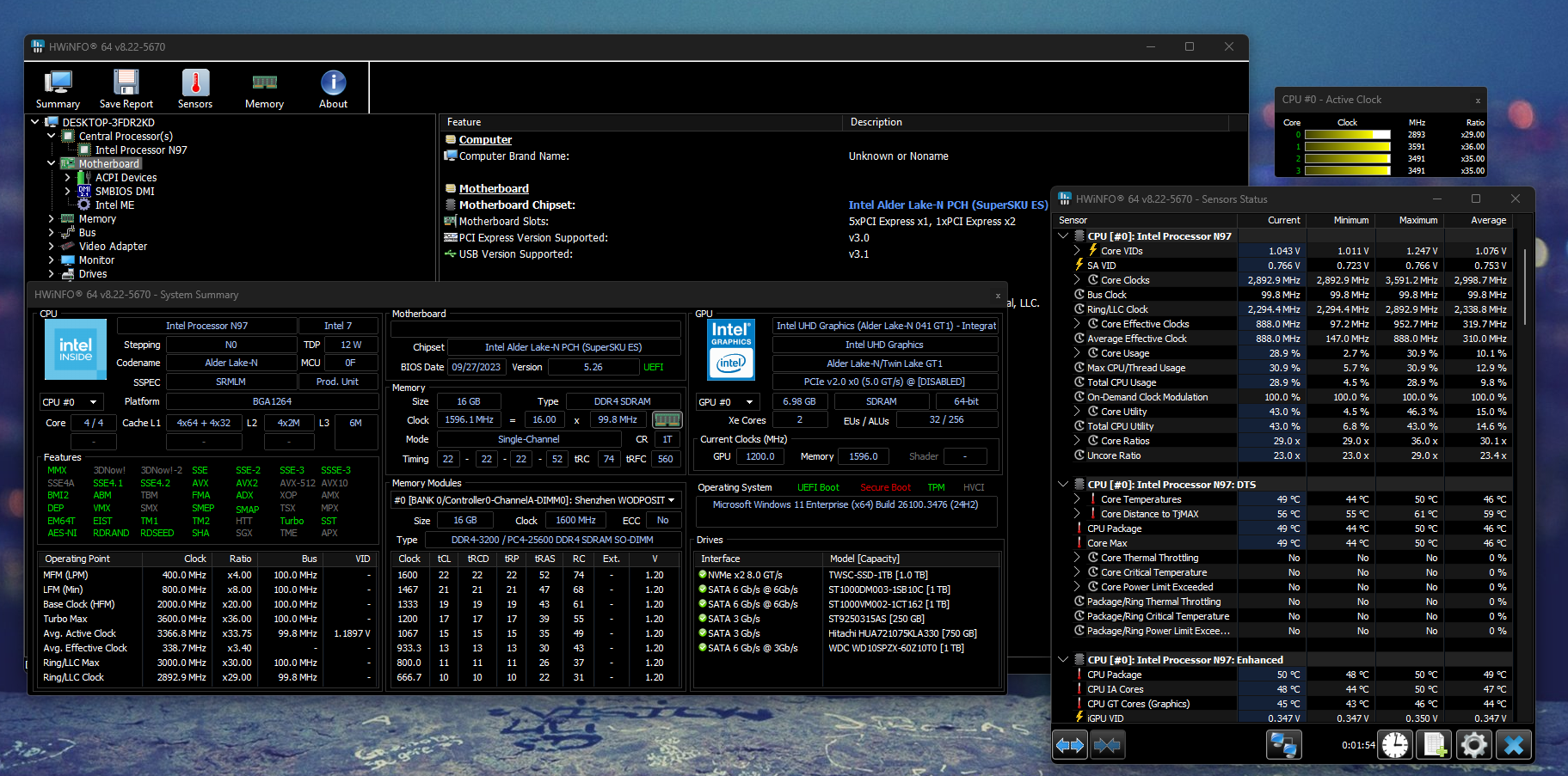The image size is (1568, 776).
Task: Expand the Core Clocks sensor row
Action: (1077, 279)
